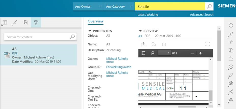This screenshot has height=109, width=236.
Task: Click the Find in this content field
Action: tap(38, 37)
